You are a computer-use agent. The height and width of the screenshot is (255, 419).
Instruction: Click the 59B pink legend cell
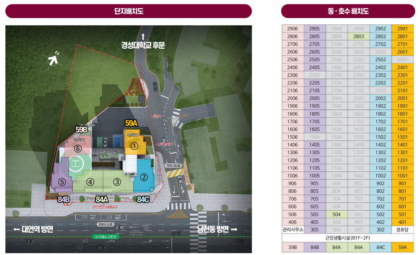[x=292, y=247]
